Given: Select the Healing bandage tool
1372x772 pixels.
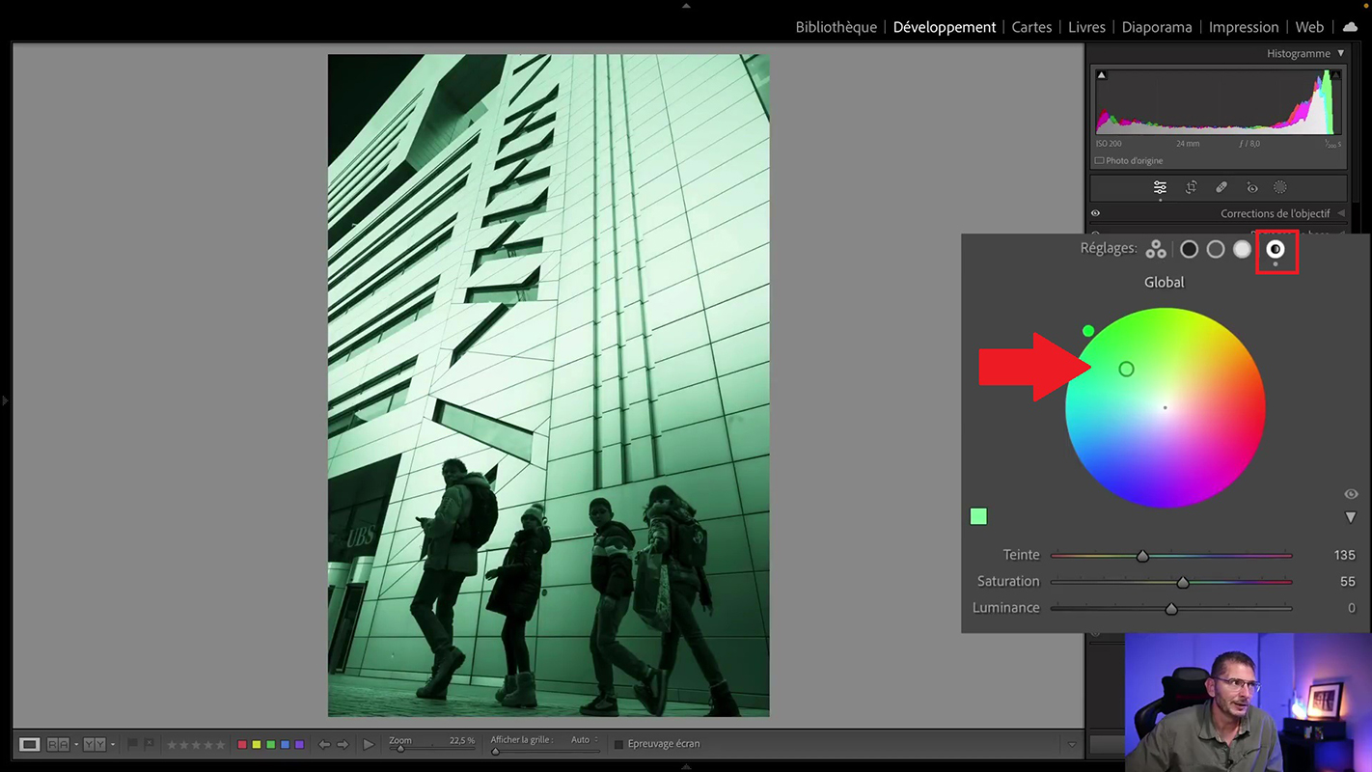Looking at the screenshot, I should 1221,188.
